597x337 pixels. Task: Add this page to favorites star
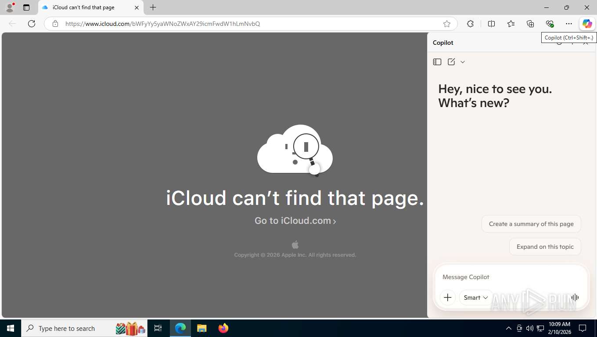coord(446,24)
